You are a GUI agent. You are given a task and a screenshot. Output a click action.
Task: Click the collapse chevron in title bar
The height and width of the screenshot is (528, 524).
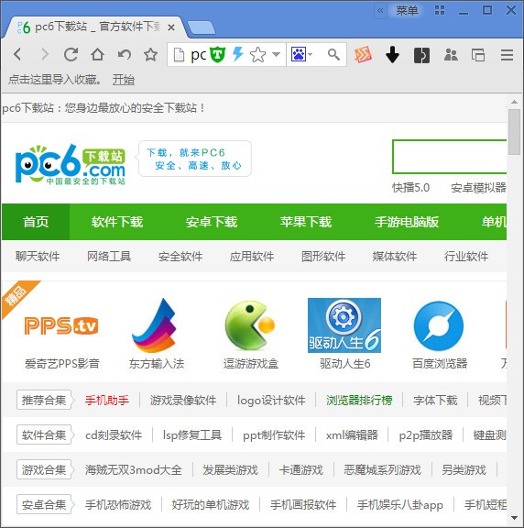pyautogui.click(x=380, y=10)
